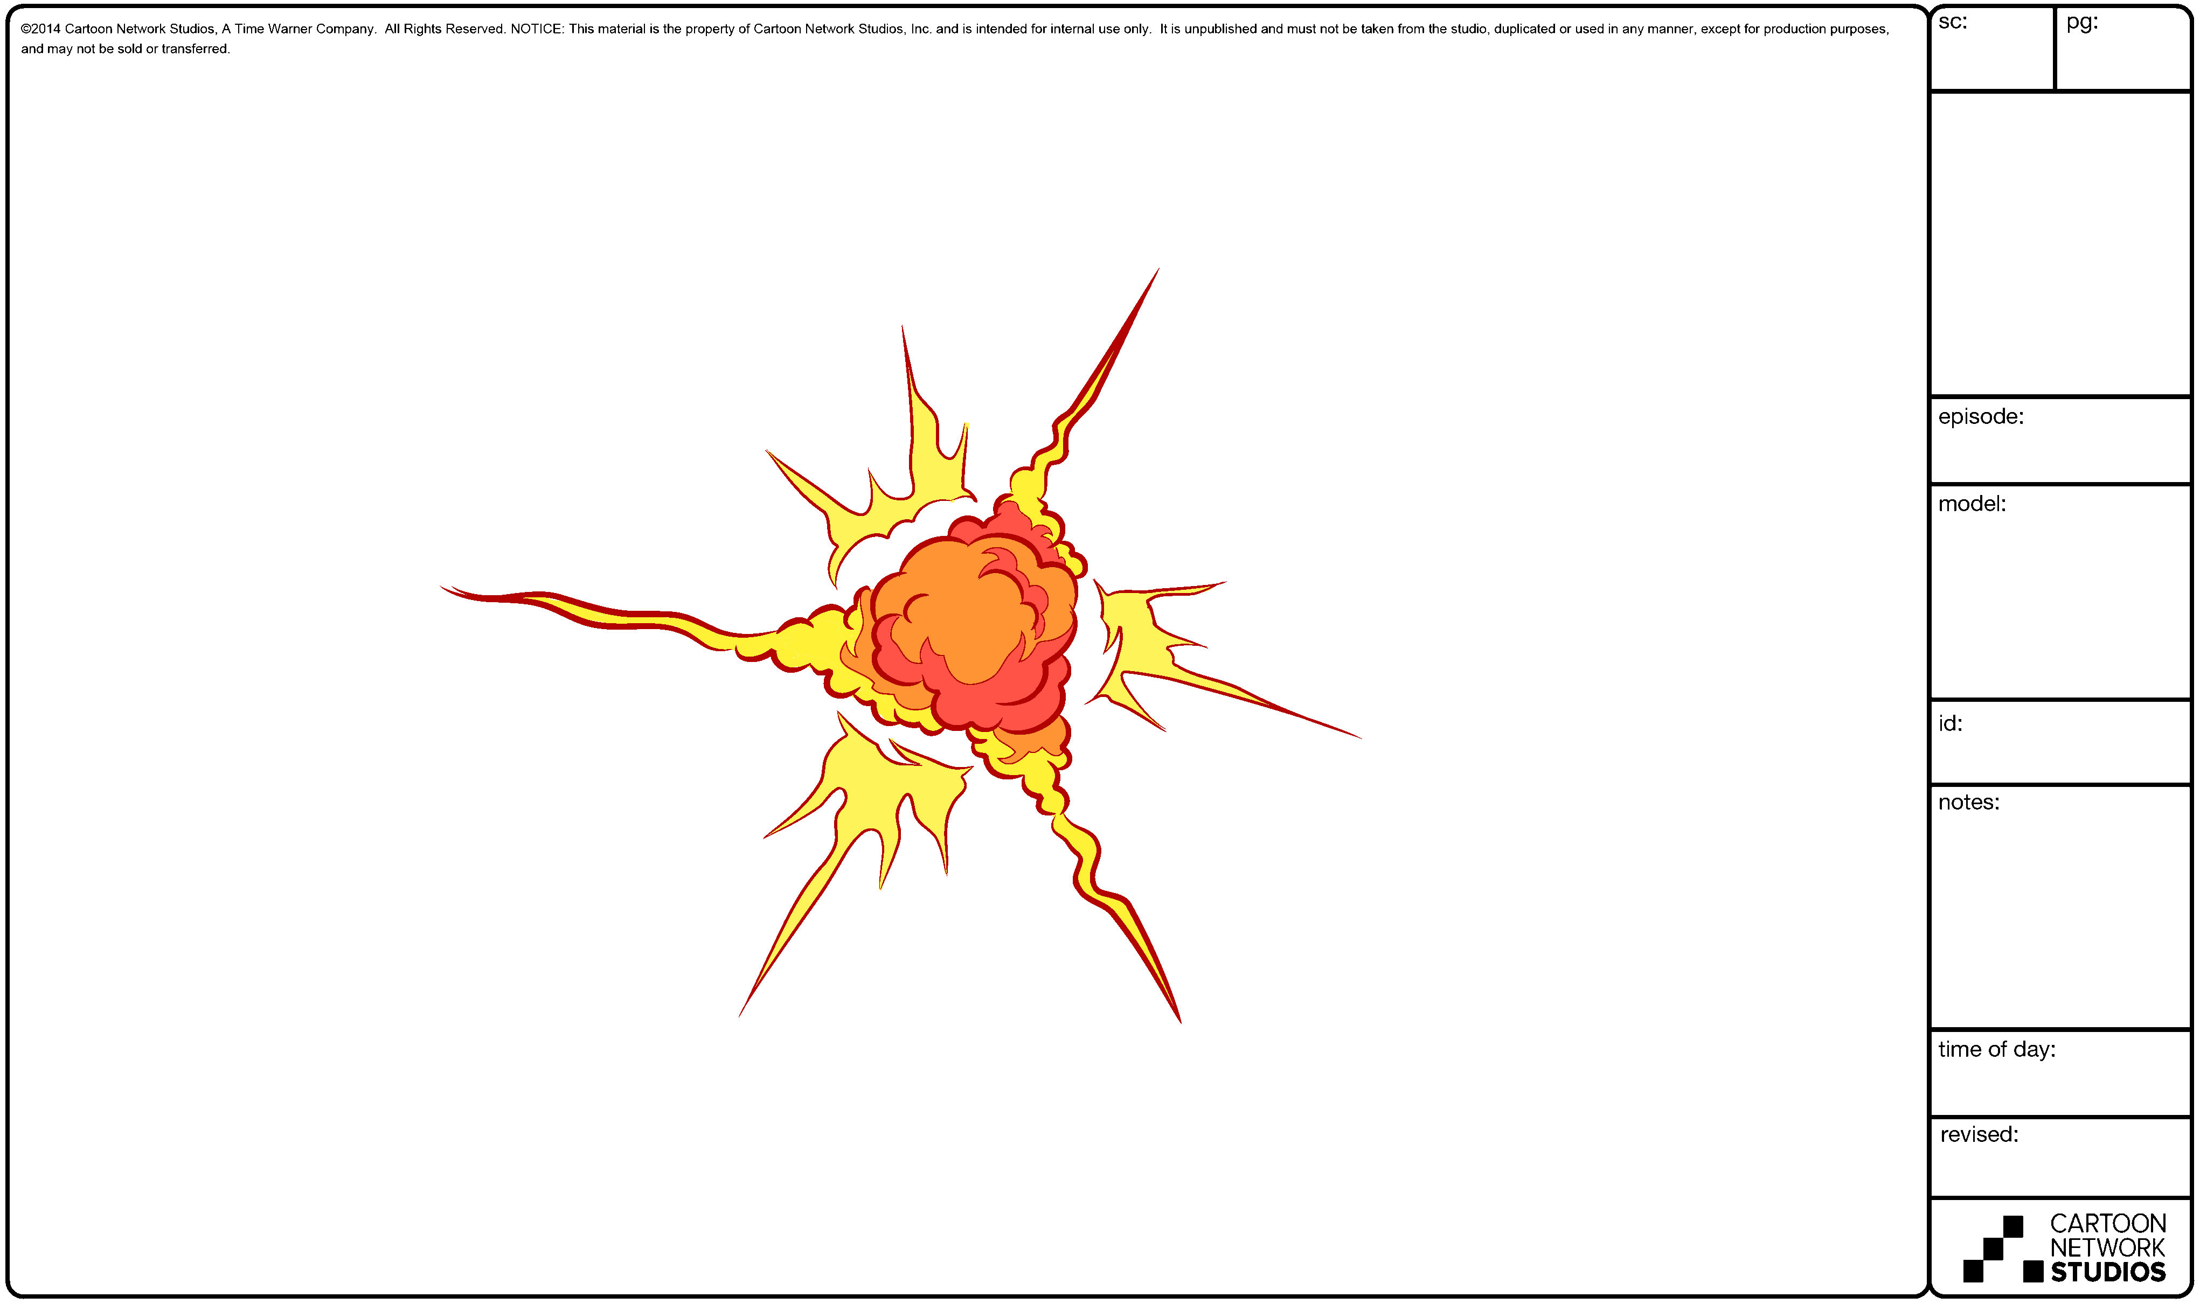Click the "id:" field label
The width and height of the screenshot is (2200, 1304).
(1951, 723)
